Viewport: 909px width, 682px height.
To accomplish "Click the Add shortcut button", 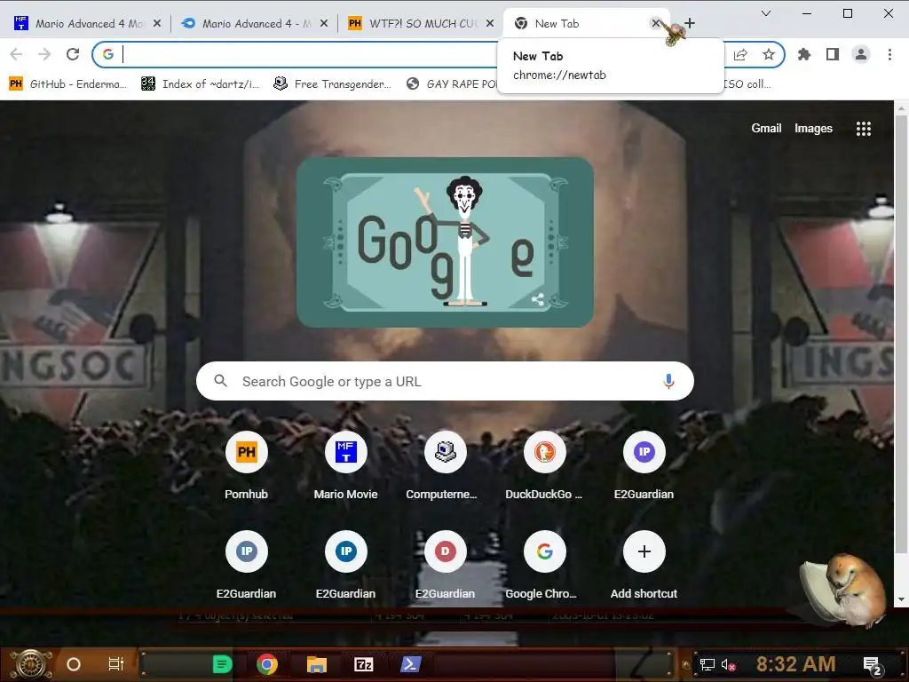I will [x=644, y=566].
